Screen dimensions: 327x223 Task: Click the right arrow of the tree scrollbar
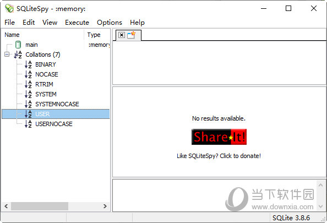pos(105,206)
